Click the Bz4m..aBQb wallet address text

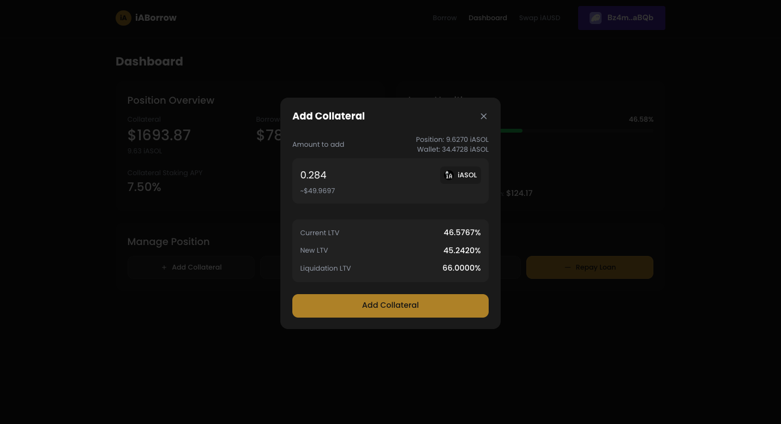coord(630,18)
